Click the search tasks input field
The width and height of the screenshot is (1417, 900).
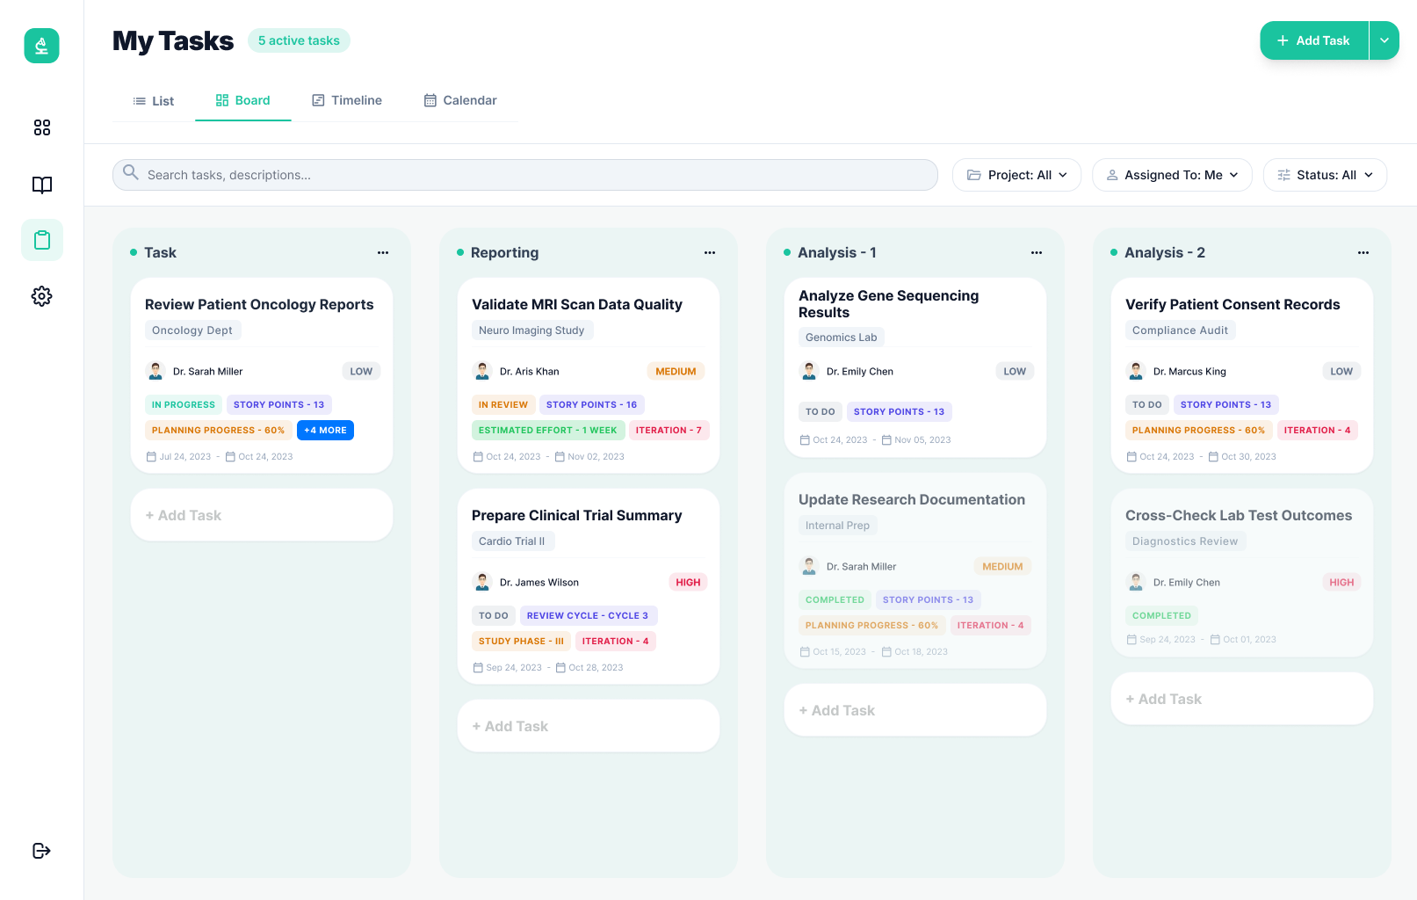tap(525, 175)
